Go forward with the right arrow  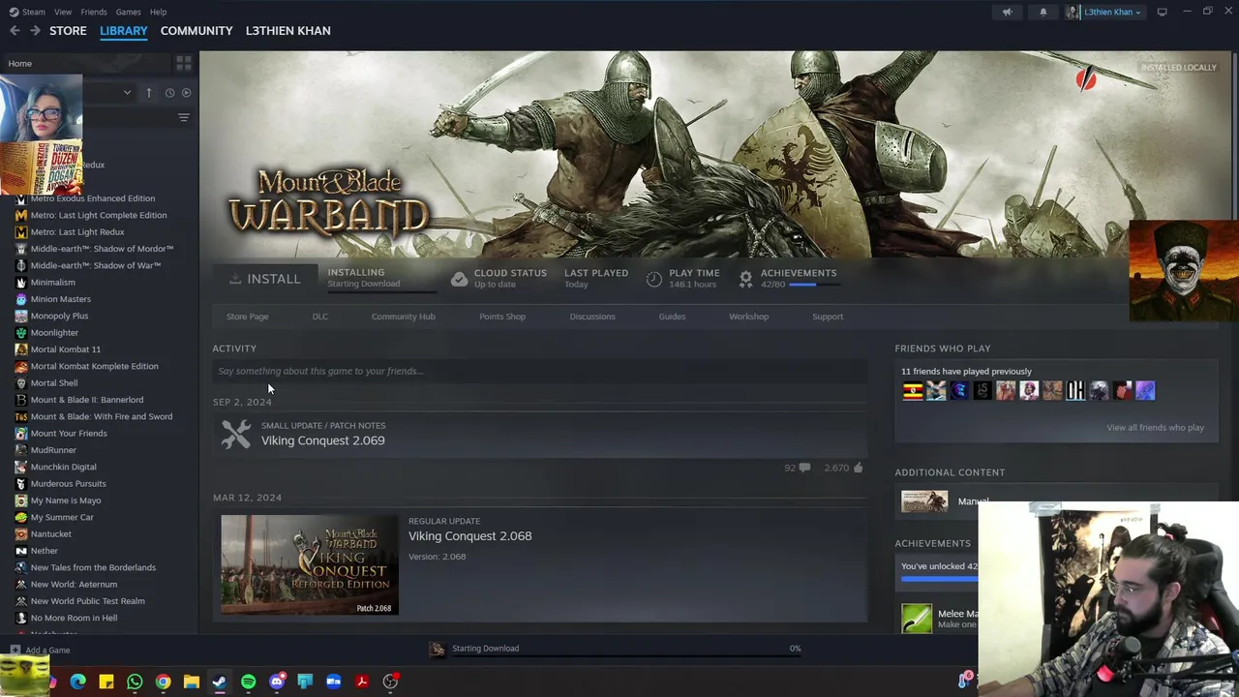point(35,31)
